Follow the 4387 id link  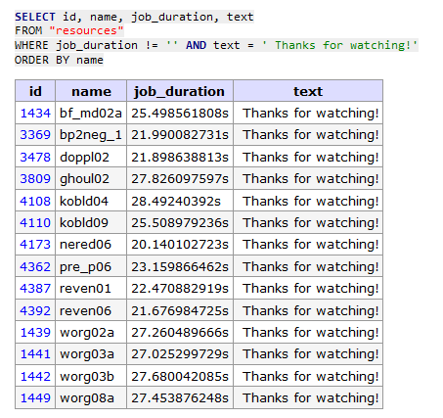pos(35,289)
